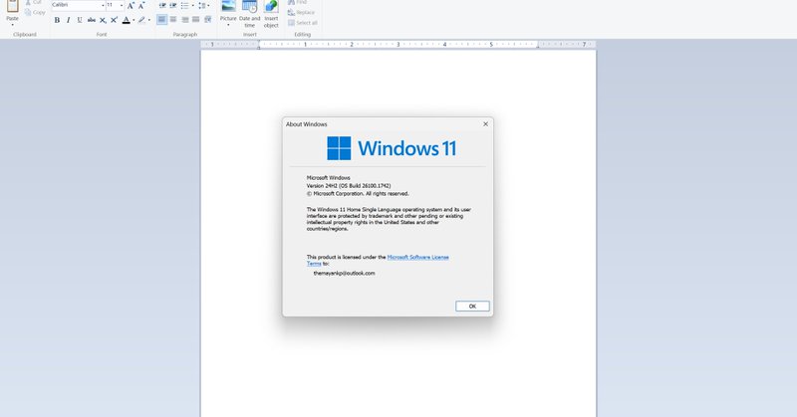This screenshot has width=797, height=417.
Task: Click the Shrink font icon
Action: point(141,6)
